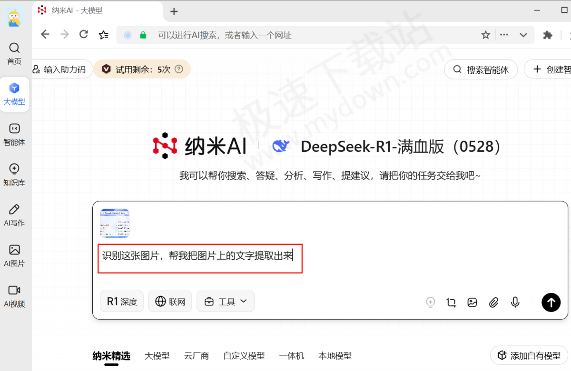Image resolution: width=571 pixels, height=371 pixels.
Task: Toggle R1 深度 thinking mode
Action: [x=121, y=301]
